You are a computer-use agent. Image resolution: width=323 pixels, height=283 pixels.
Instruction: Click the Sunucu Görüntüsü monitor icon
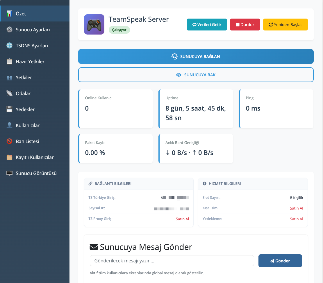9,173
